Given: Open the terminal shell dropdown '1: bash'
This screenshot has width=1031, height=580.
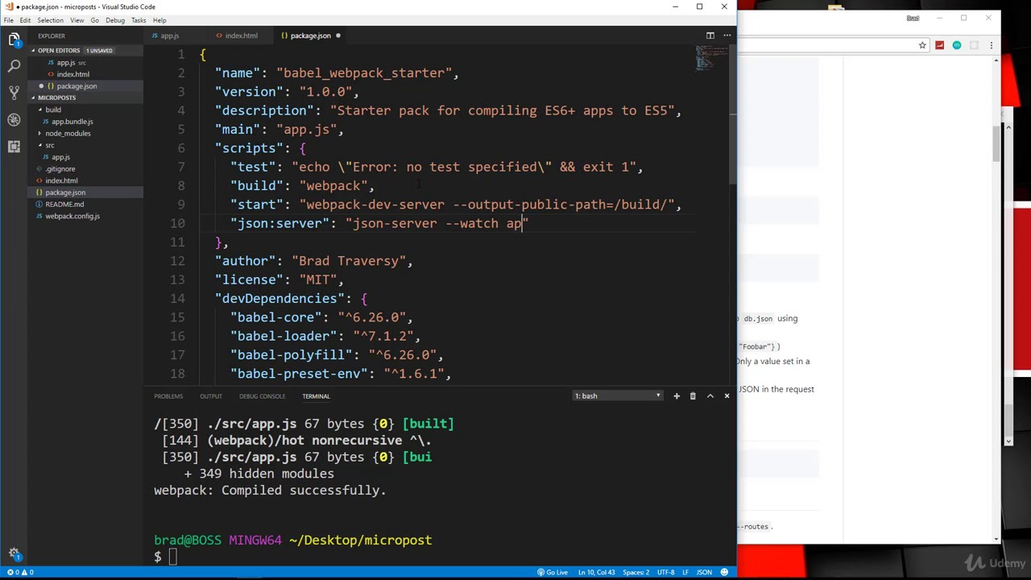Looking at the screenshot, I should (617, 396).
